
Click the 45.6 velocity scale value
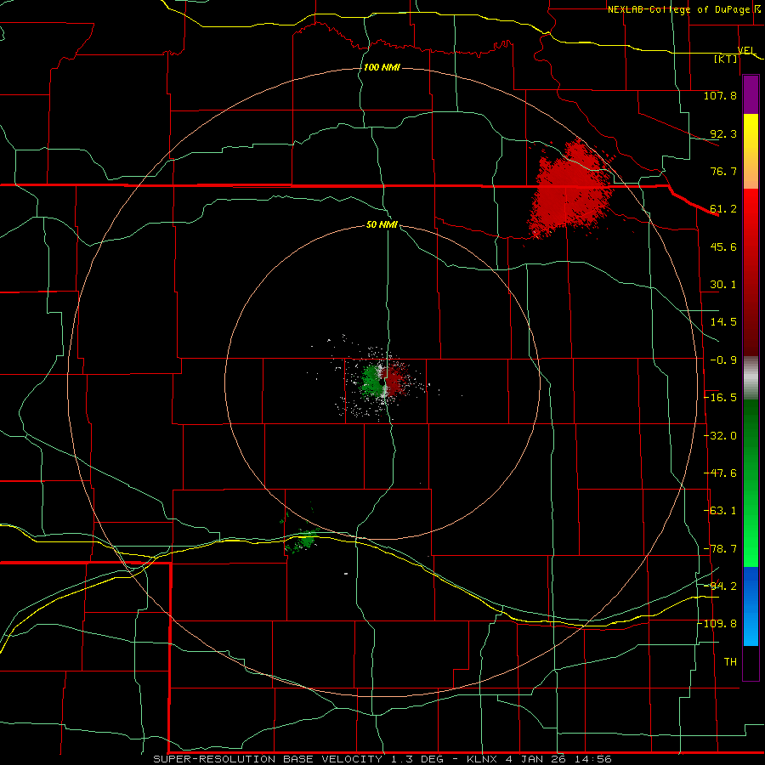click(723, 246)
